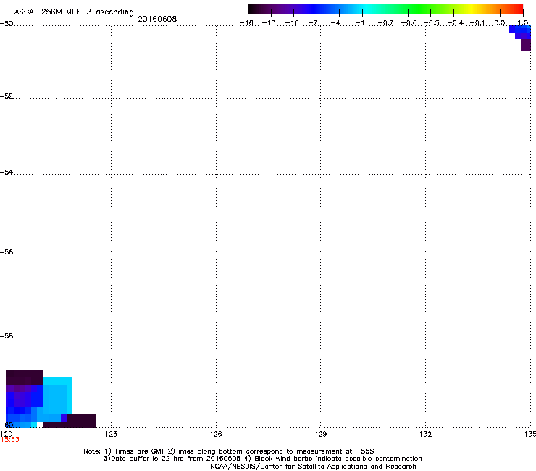The image size is (536, 471).
Task: Click the light cyan data patch near 121 longitude
Action: point(57,396)
